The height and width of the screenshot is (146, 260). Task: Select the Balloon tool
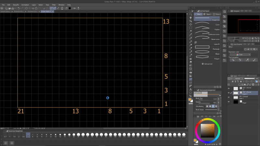click(x=191, y=93)
